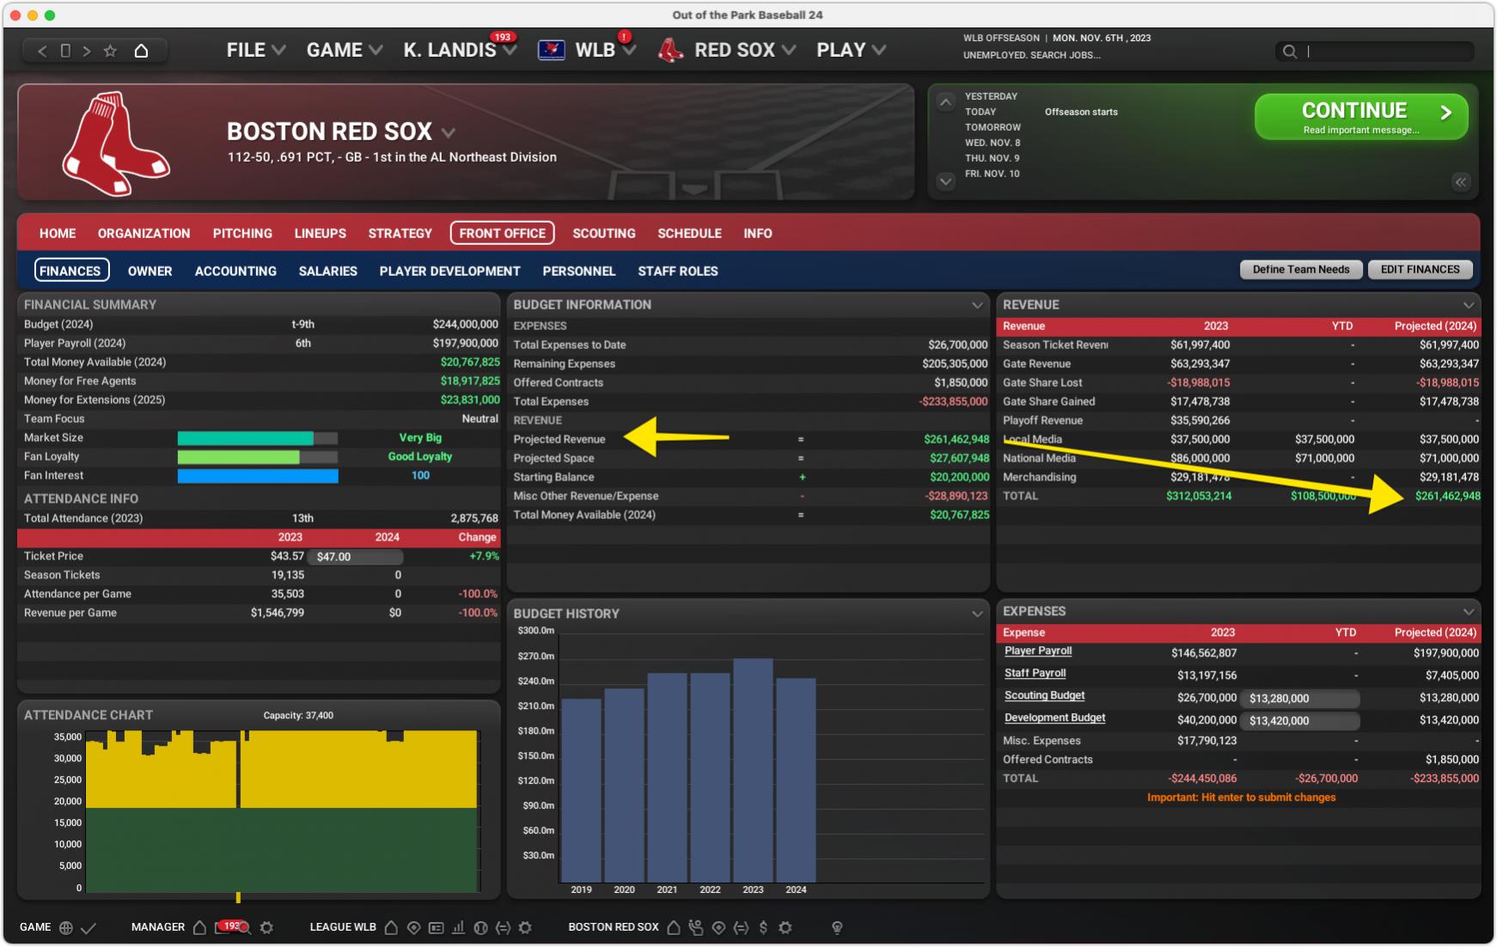Switch to the Salaries tab

pos(327,271)
